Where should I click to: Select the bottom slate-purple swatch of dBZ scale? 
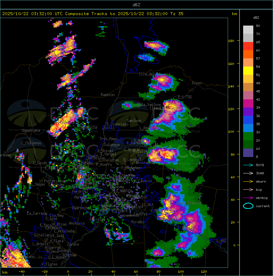click(x=248, y=153)
